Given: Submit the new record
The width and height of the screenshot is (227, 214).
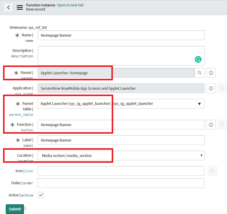Looking at the screenshot, I should tap(15, 209).
